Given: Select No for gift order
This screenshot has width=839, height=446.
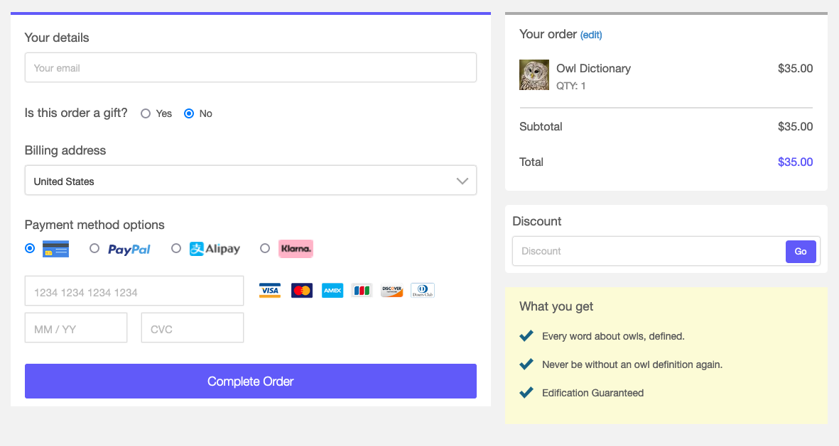Looking at the screenshot, I should click(x=189, y=113).
